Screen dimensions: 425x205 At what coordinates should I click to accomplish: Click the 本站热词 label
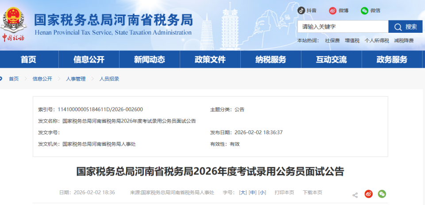click(309, 41)
